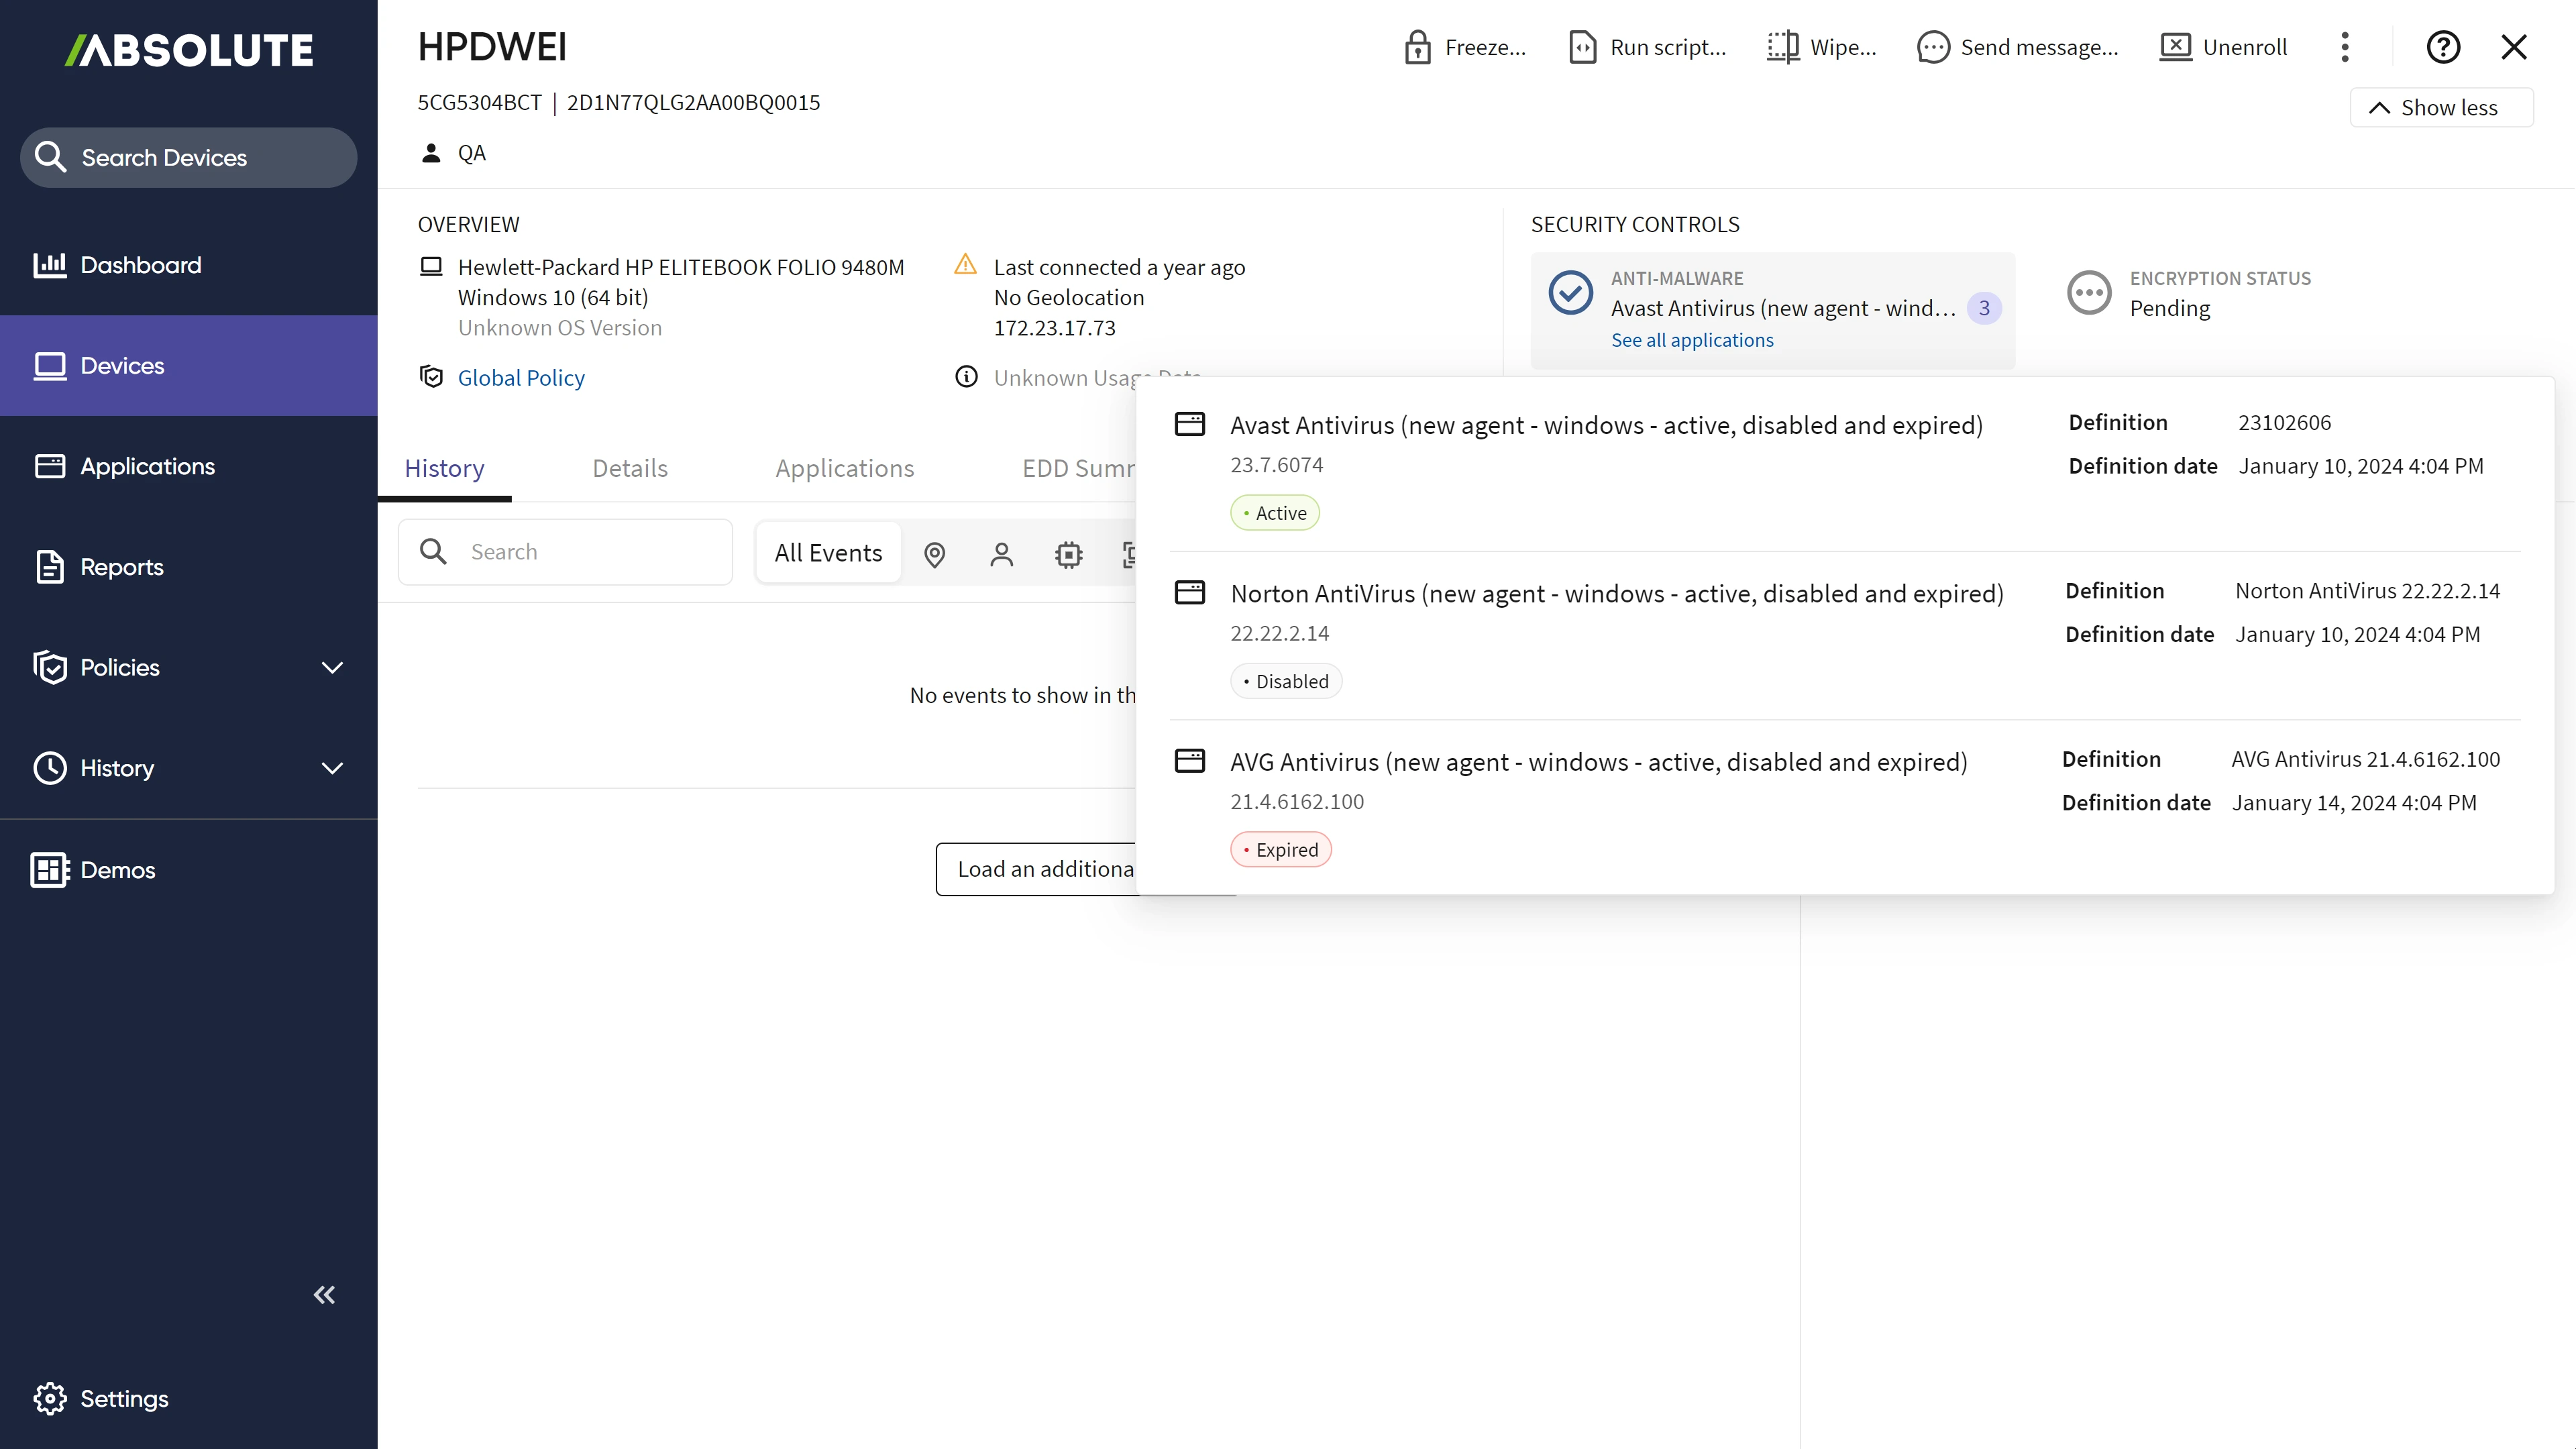The height and width of the screenshot is (1449, 2576).
Task: Click the Norton AntiVirus entry title
Action: [1617, 594]
